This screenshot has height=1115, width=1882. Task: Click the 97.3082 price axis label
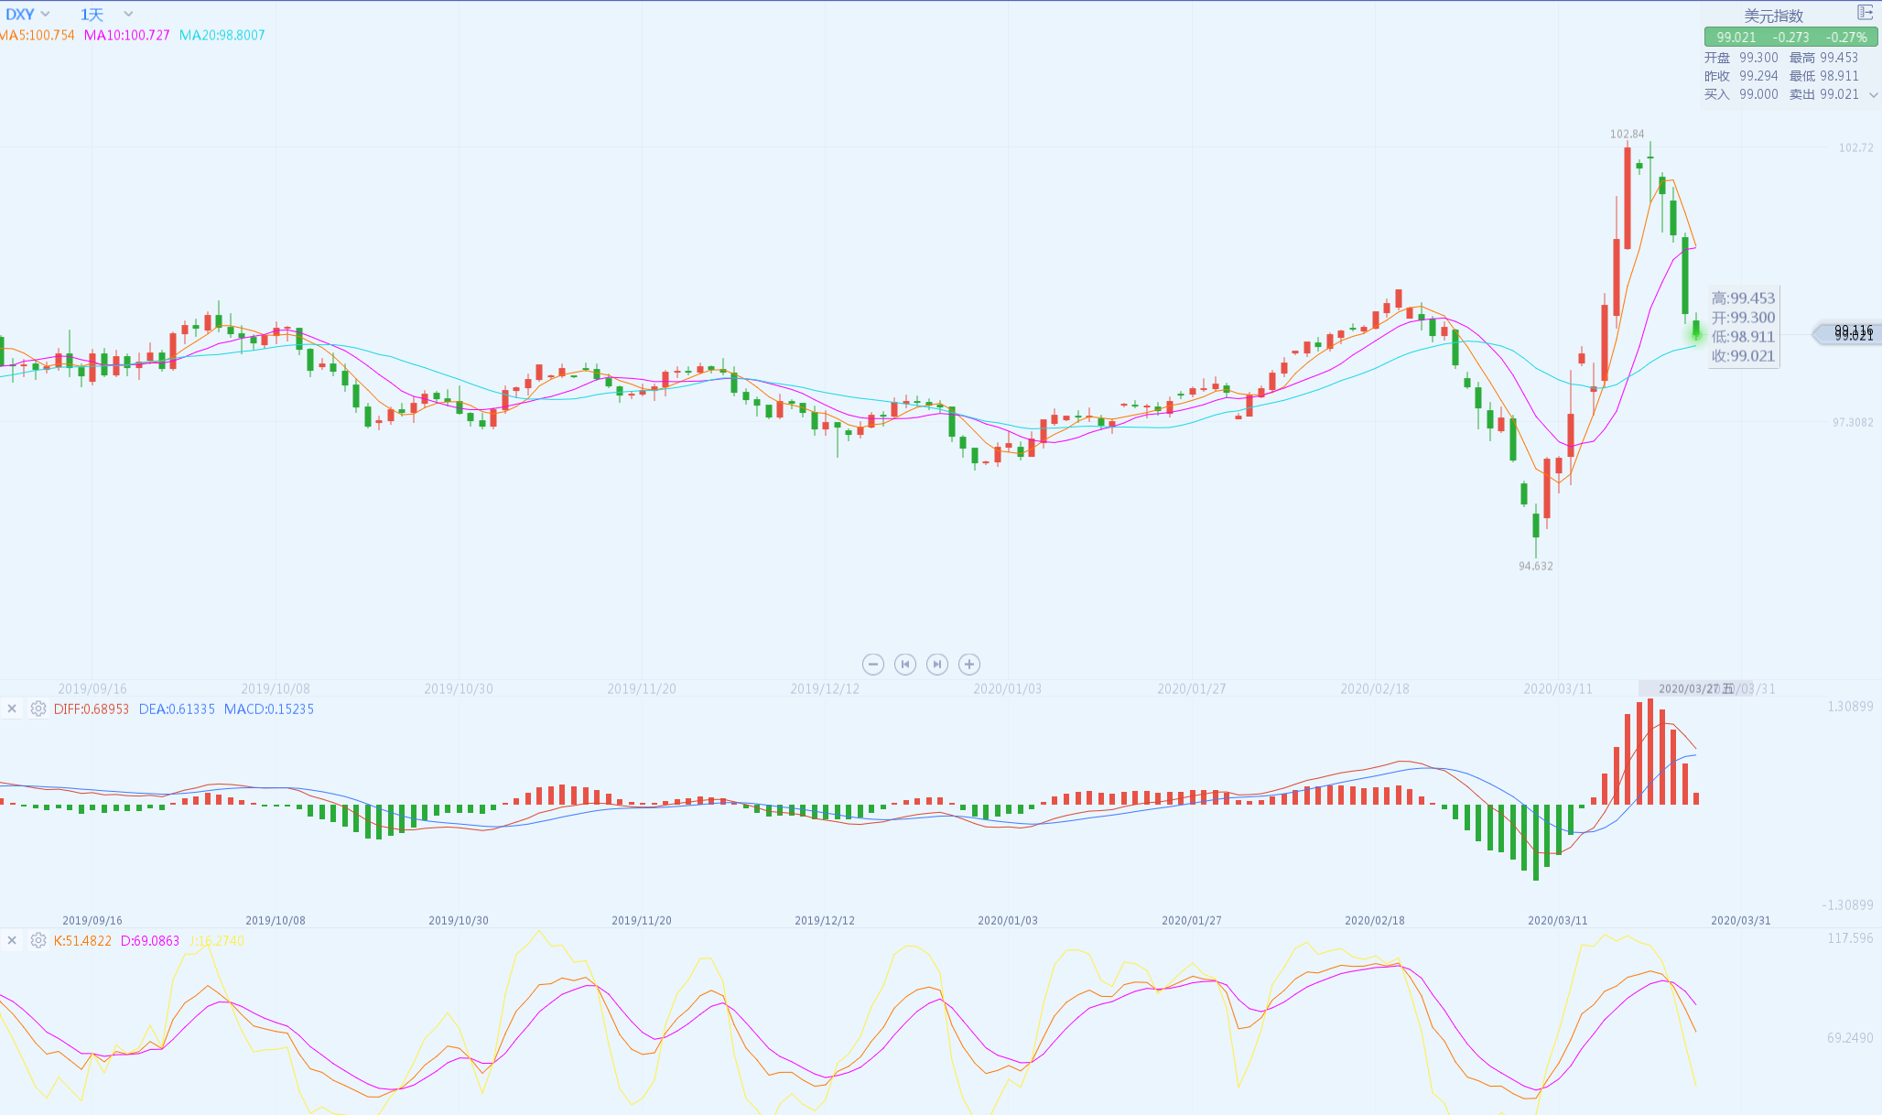coord(1853,422)
